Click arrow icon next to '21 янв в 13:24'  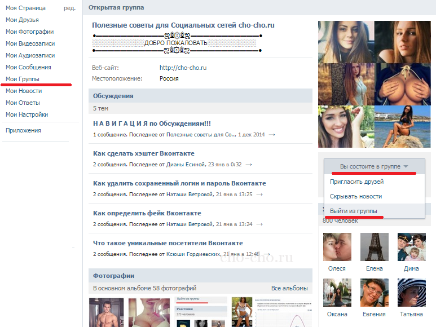[259, 224]
